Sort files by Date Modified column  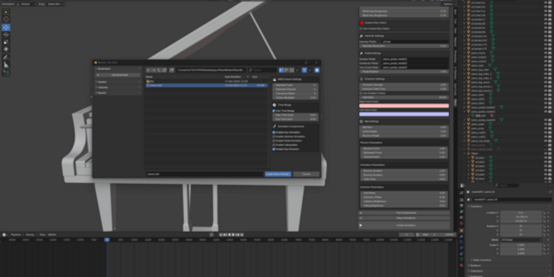[x=233, y=77]
